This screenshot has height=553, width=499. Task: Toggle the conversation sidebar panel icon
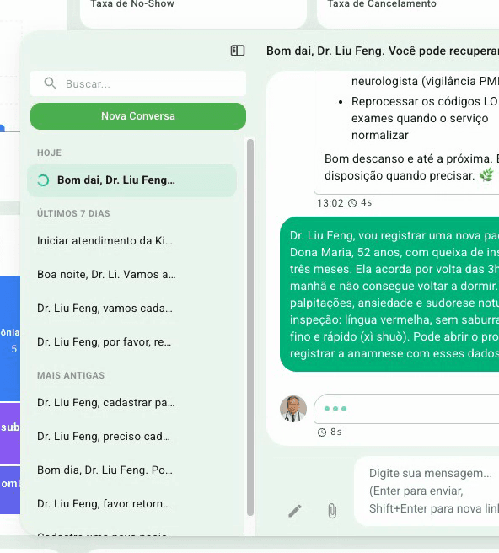tap(238, 51)
